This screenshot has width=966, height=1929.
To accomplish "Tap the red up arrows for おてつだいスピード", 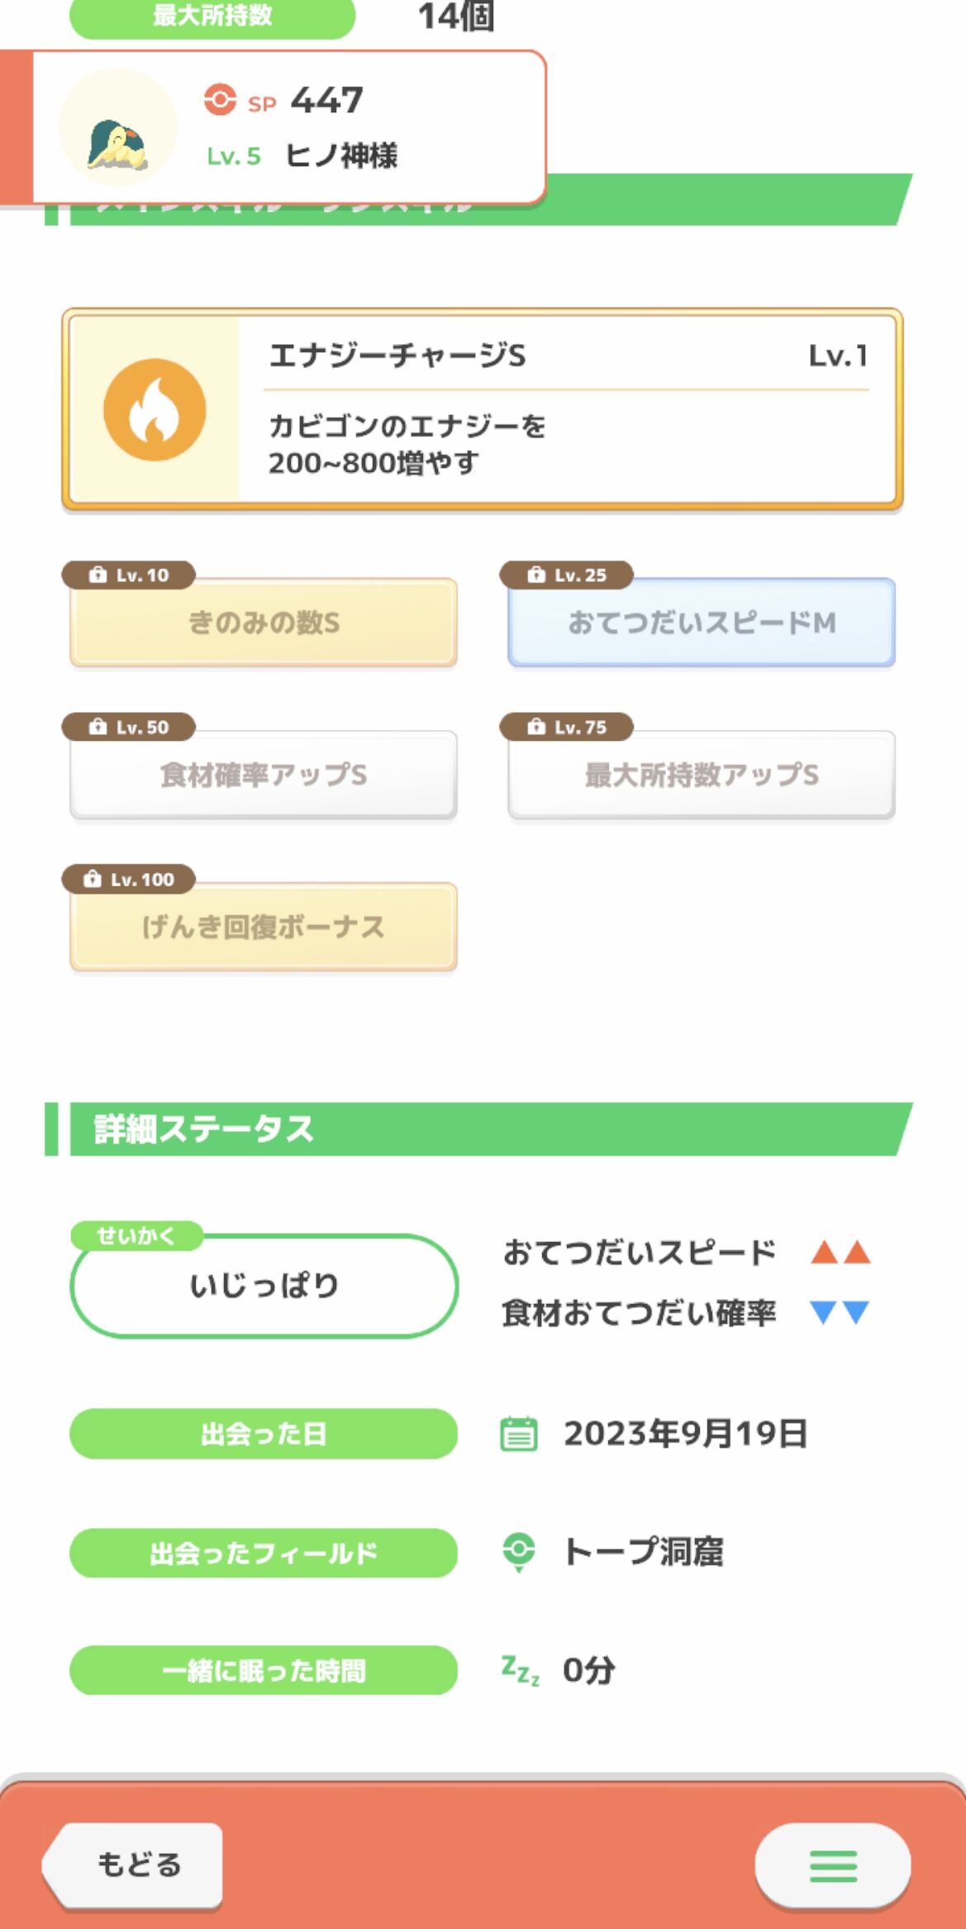I will click(x=840, y=1252).
